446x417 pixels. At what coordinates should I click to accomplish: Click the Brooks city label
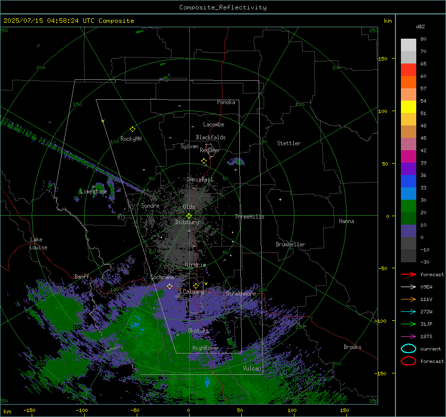(x=352, y=347)
